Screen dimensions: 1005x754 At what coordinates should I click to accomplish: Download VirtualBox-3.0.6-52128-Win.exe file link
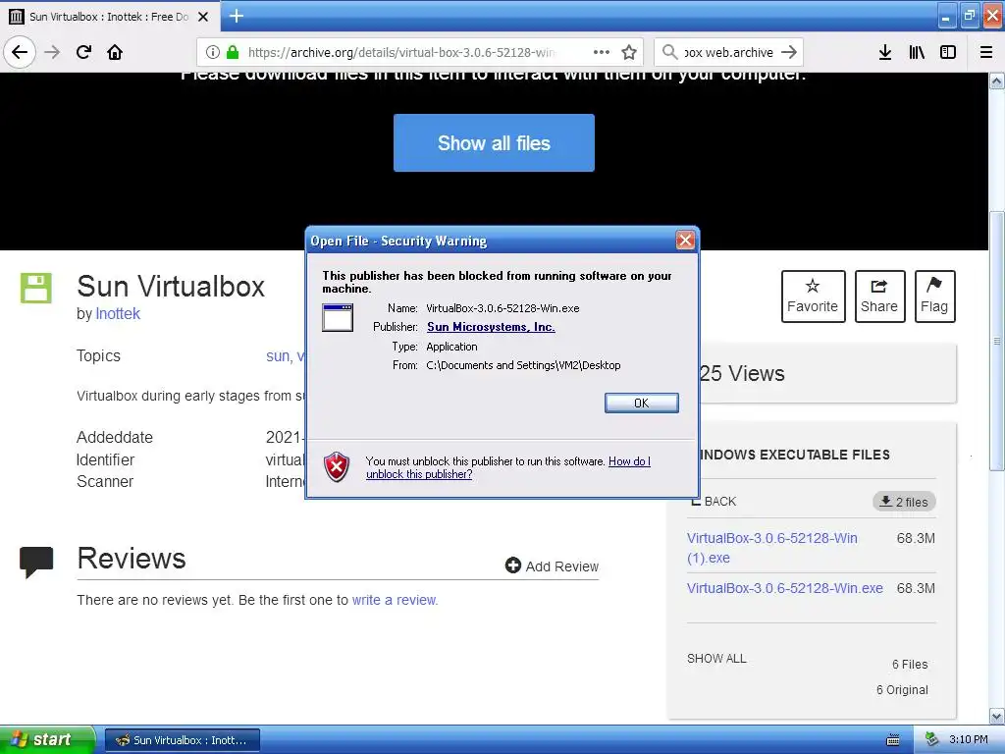click(x=784, y=588)
